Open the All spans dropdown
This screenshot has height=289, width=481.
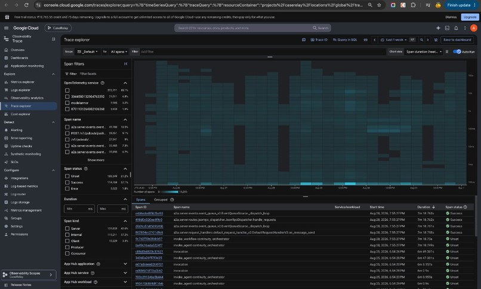point(119,51)
